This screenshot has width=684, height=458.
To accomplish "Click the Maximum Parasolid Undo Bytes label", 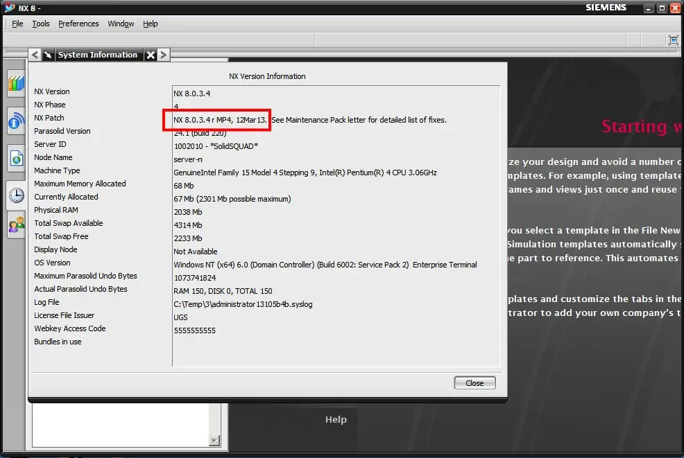I will 85,276.
